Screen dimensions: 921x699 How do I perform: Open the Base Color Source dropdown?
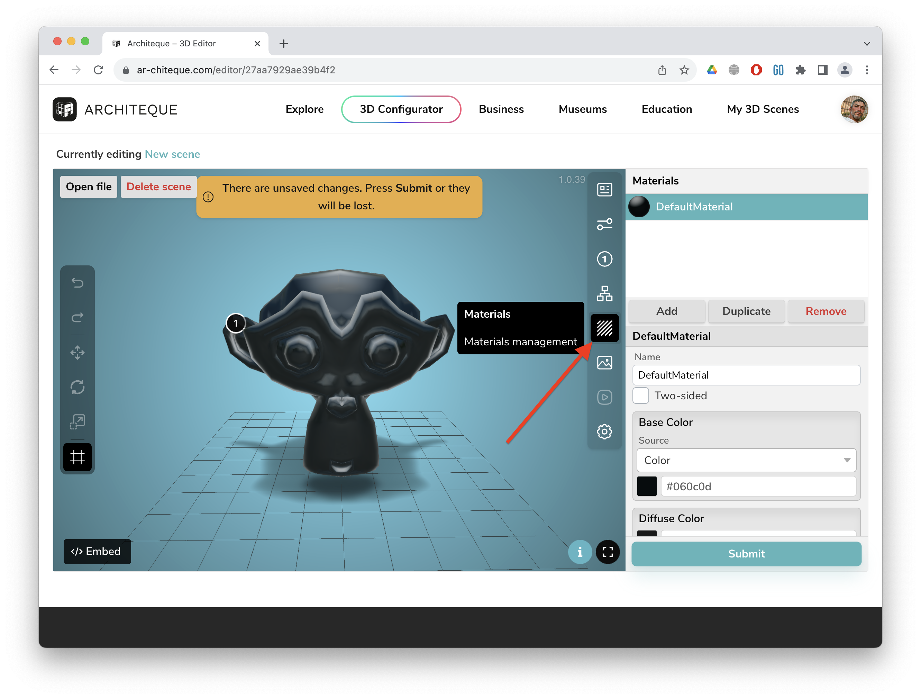746,460
